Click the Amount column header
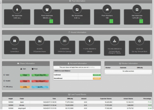 (x=84, y=99)
